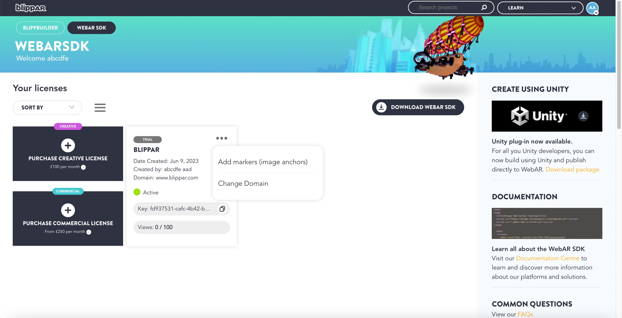Open the three-dots menu on Blippar license
This screenshot has width=622, height=318.
coord(221,138)
